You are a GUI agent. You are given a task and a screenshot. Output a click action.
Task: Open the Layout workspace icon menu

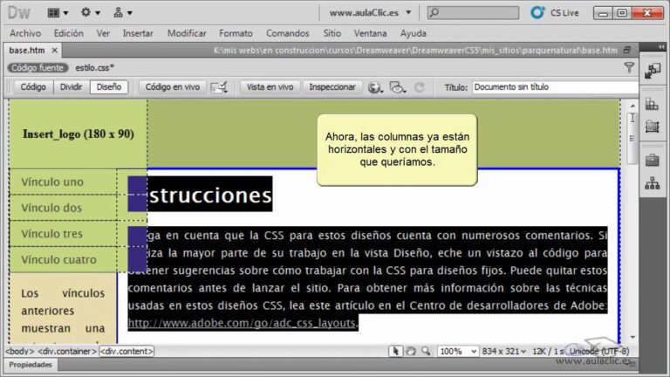pos(58,13)
